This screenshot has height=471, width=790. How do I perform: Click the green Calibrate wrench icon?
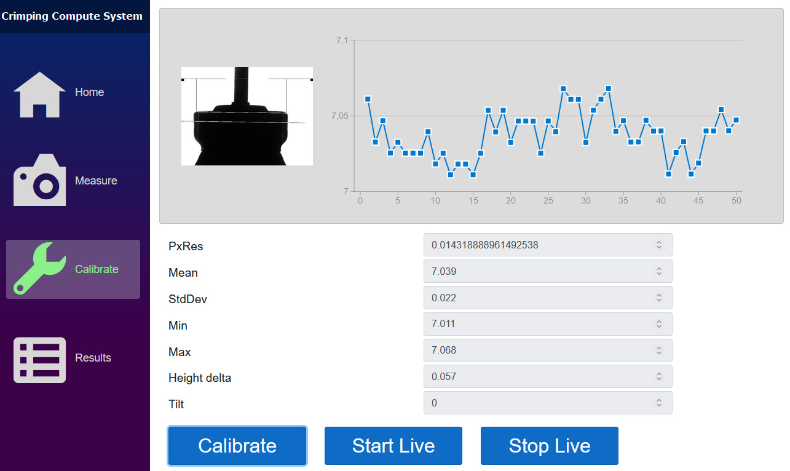coord(39,269)
